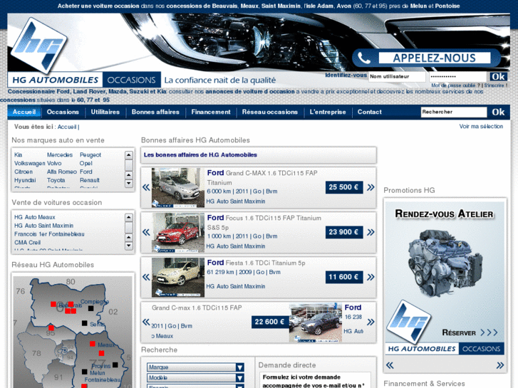This screenshot has width=518, height=388.
Task: Select the Kia brand link
Action: (19, 155)
